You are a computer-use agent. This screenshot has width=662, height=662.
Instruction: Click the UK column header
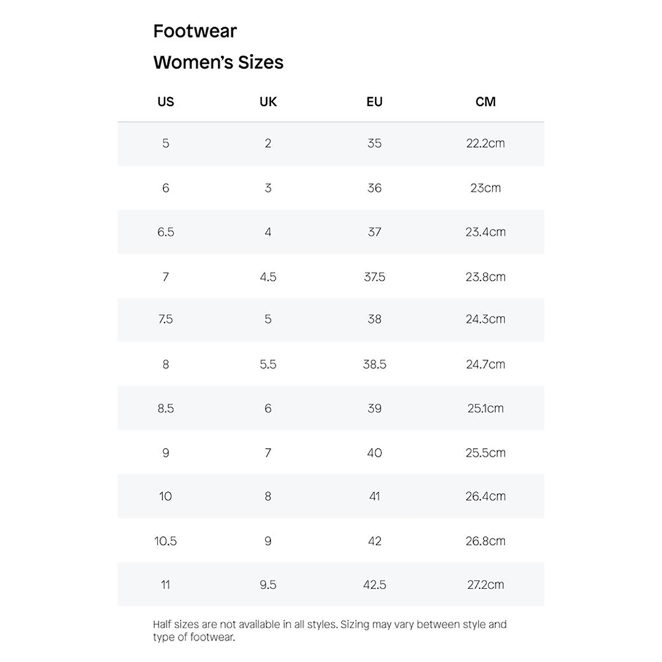(268, 102)
